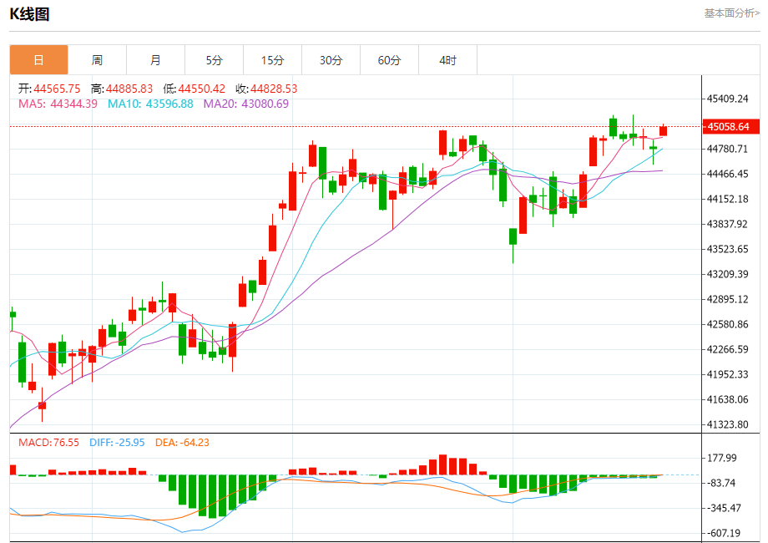The width and height of the screenshot is (768, 543).
Task: Switch to the 周 weekly tab
Action: [x=97, y=60]
